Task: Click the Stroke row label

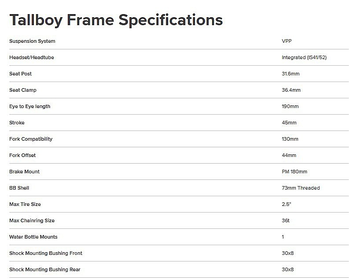Action: coord(17,123)
